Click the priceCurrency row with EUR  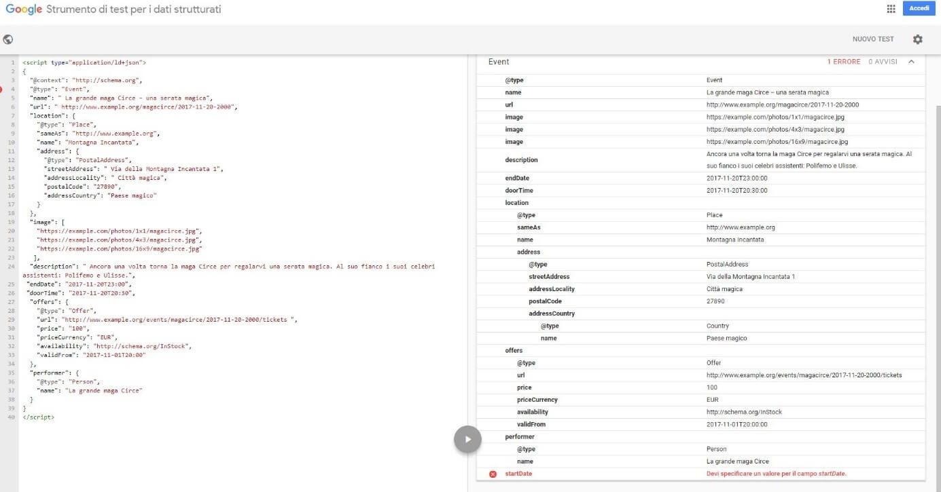pyautogui.click(x=700, y=400)
